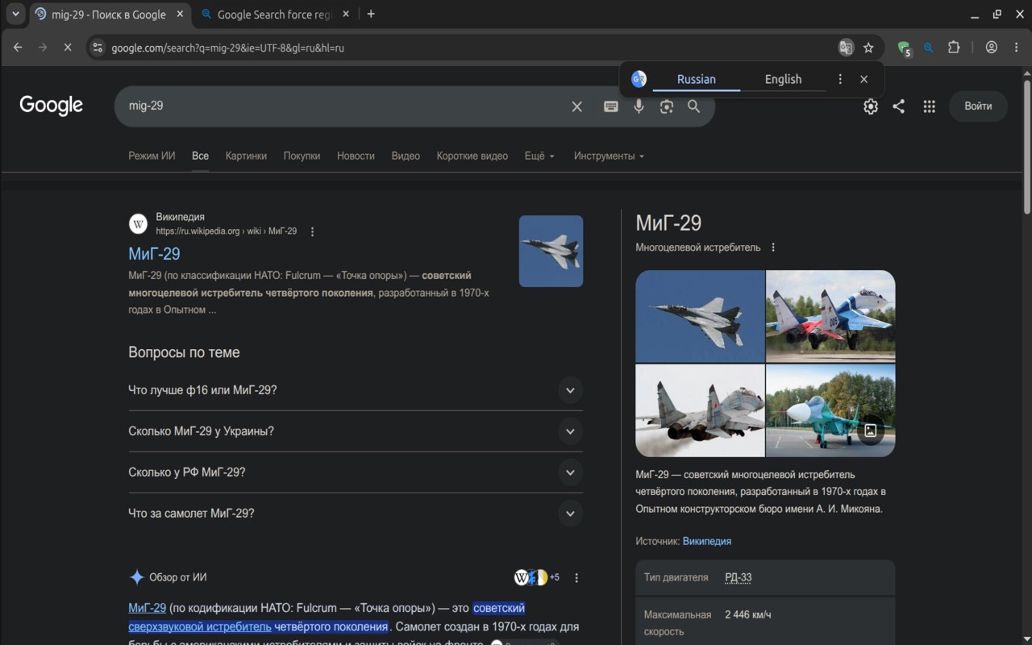Close the Google Search force region tab
1032x645 pixels.
tap(345, 14)
